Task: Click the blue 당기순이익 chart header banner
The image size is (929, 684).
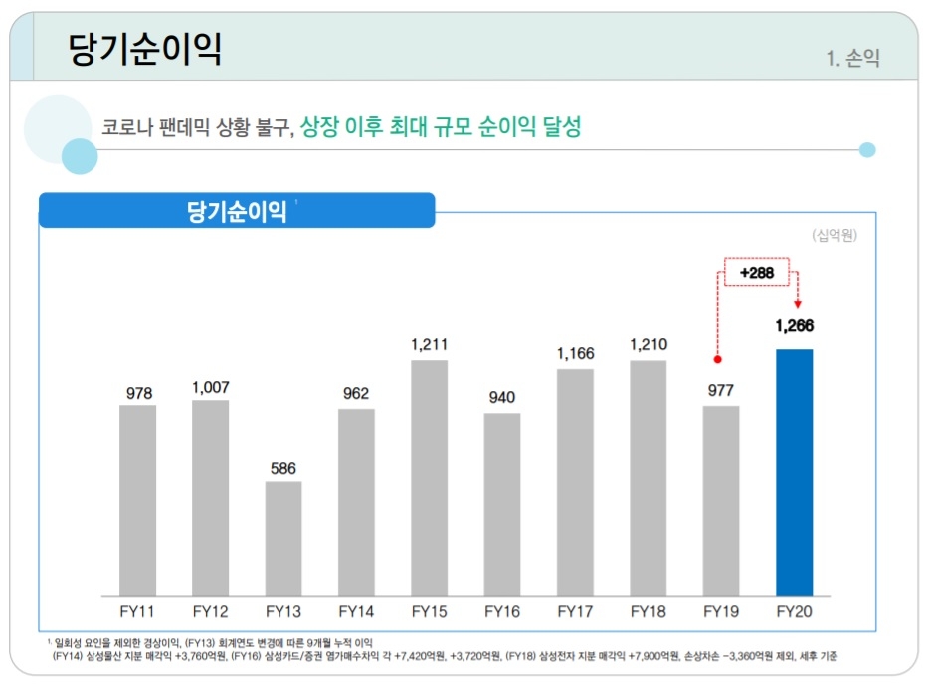Action: pos(236,209)
